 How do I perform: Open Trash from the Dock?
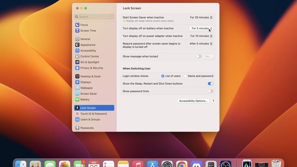click(x=276, y=164)
